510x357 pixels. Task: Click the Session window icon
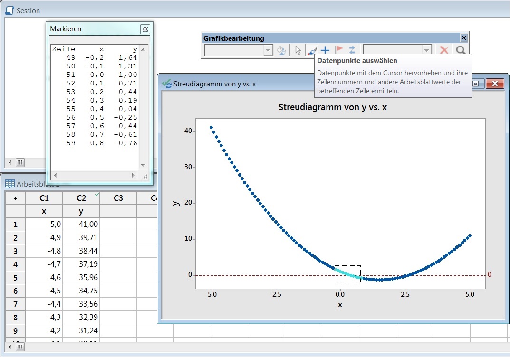coord(10,10)
